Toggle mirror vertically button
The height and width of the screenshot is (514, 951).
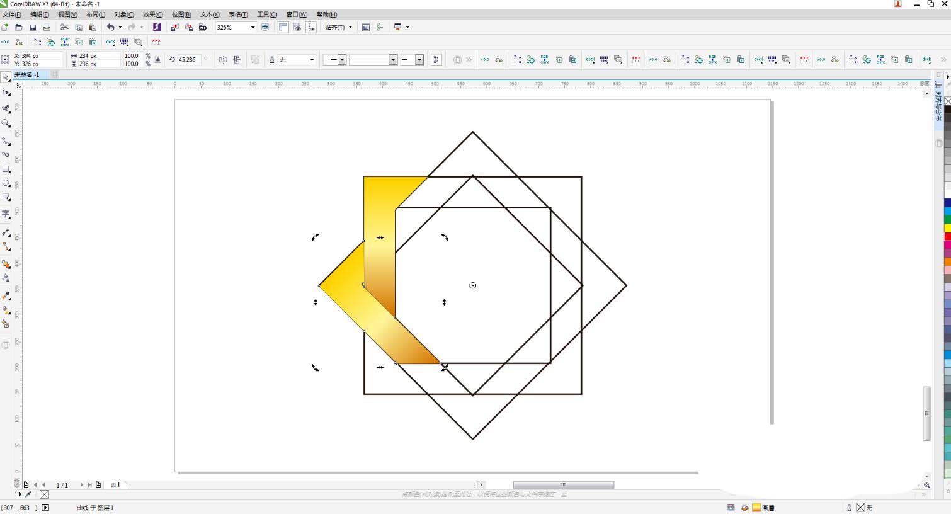(x=237, y=60)
